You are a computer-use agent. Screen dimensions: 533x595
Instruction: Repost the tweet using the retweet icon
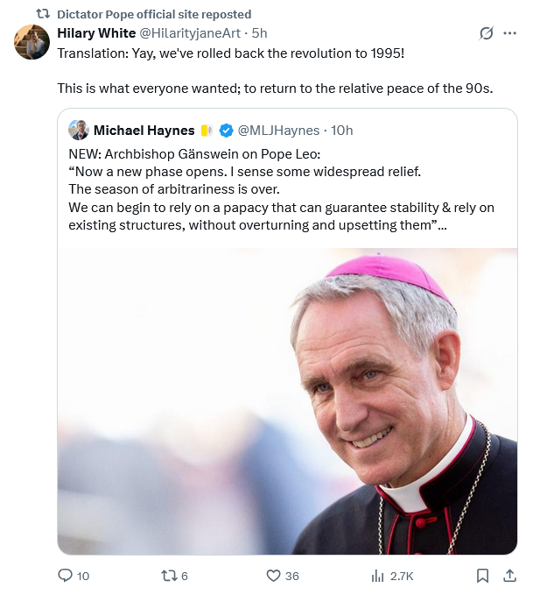(x=169, y=576)
